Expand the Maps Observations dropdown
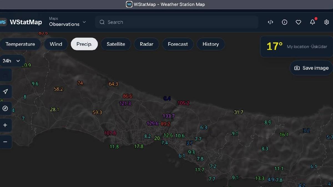 click(x=67, y=22)
